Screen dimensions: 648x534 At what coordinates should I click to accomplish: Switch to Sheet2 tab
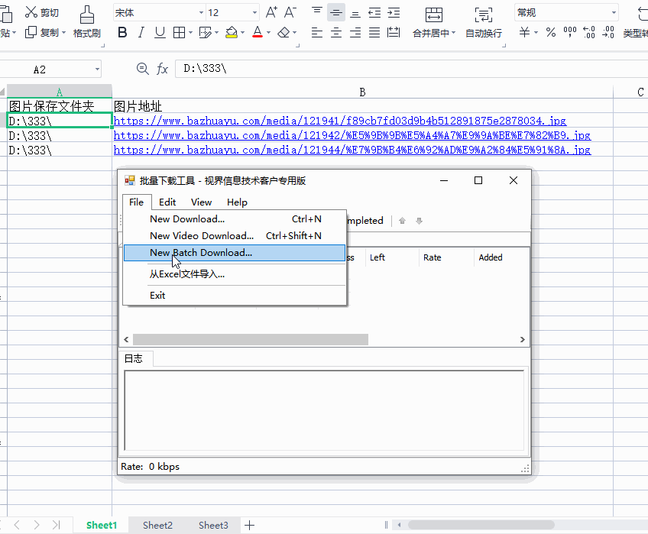pos(157,525)
